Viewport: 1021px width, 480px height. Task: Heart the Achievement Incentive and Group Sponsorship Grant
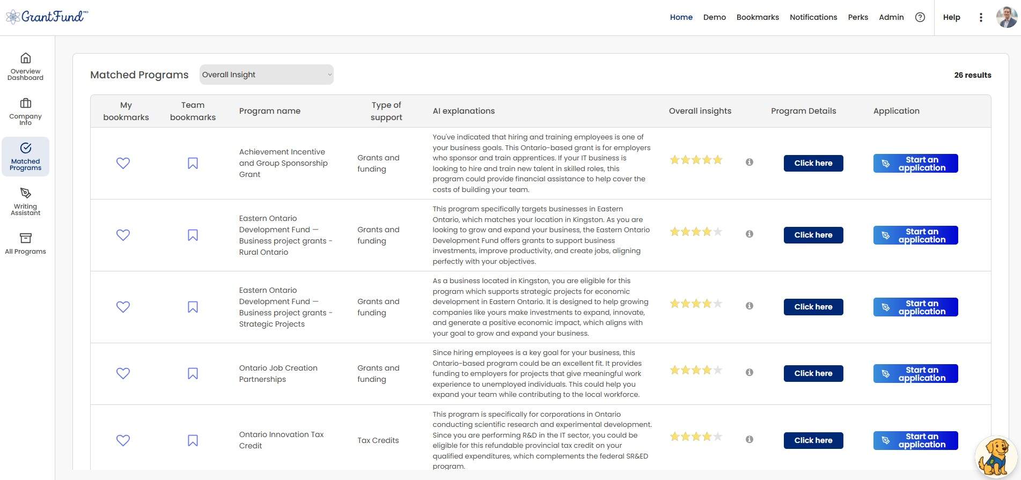(x=123, y=163)
